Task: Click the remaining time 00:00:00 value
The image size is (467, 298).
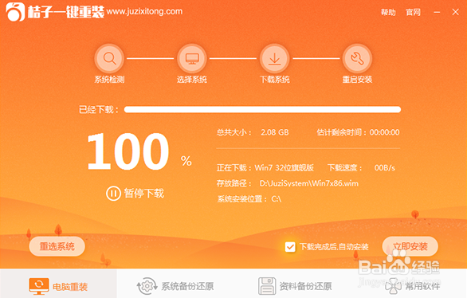Action: tap(384, 132)
